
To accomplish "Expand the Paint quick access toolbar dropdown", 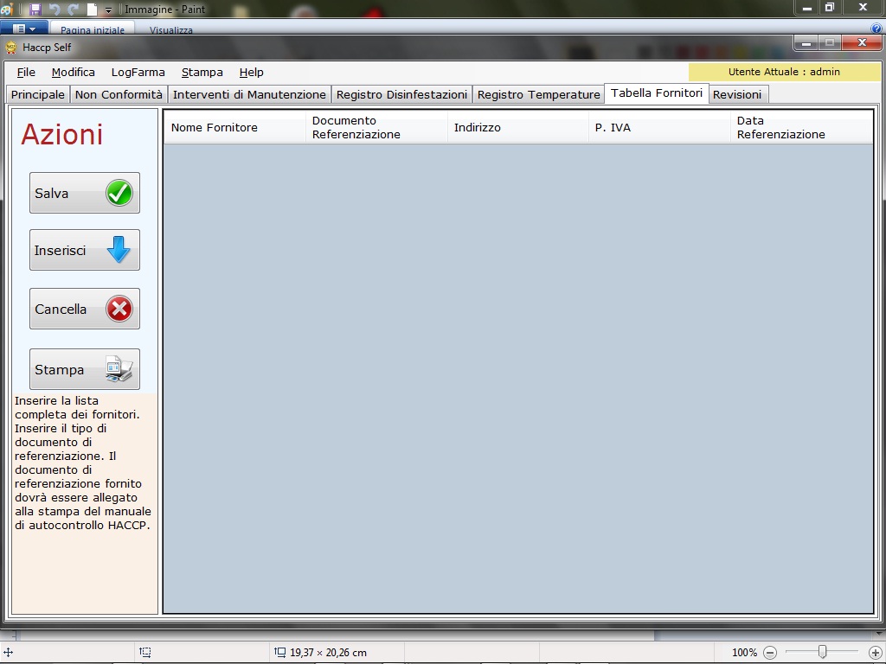I will (x=108, y=10).
